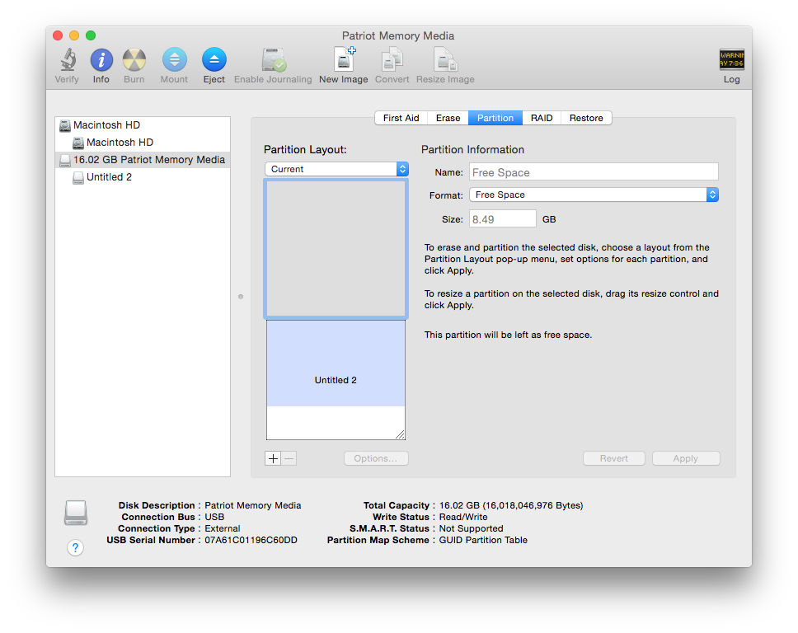Click the Burn disc icon
Viewport: 798px width, 633px height.
pyautogui.click(x=134, y=60)
